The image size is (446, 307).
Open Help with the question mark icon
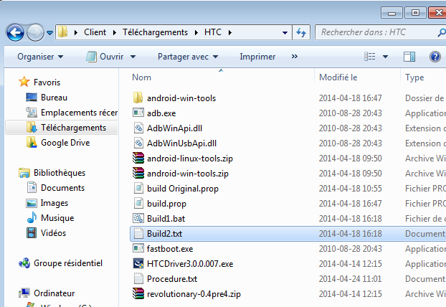(x=435, y=57)
